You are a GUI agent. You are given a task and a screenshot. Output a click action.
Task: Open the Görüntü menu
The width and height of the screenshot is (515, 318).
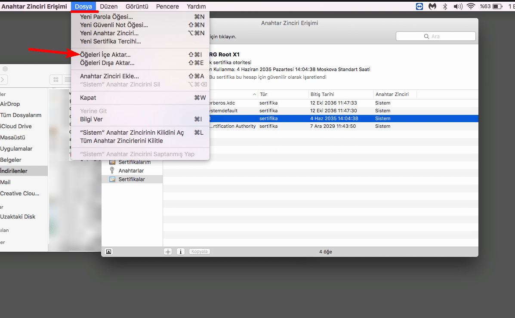click(x=137, y=6)
